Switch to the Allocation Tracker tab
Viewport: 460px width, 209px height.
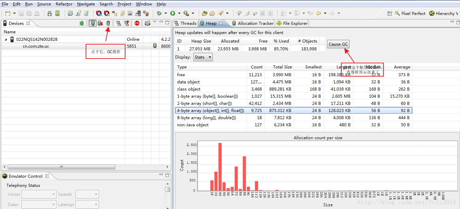coord(253,23)
